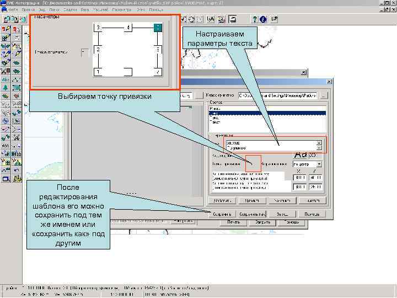Viewport: 397px width, 298px height.
Task: Click the Удалить button
Action: 252,200
